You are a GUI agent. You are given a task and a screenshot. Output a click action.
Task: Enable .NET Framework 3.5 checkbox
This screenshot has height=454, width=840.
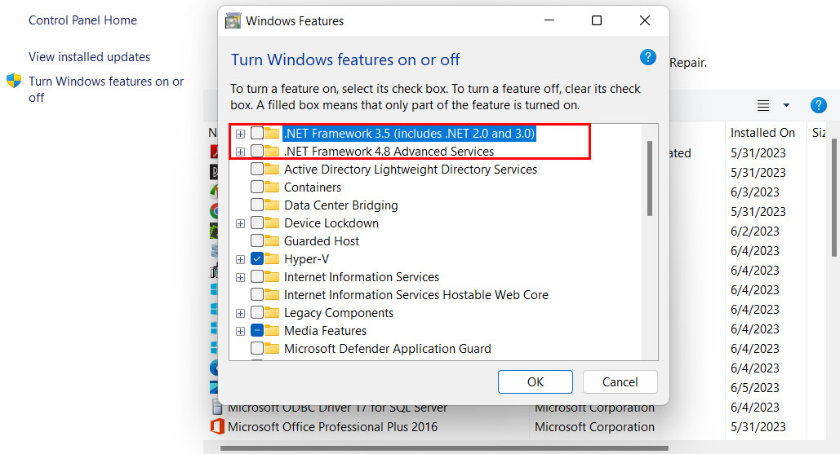257,133
